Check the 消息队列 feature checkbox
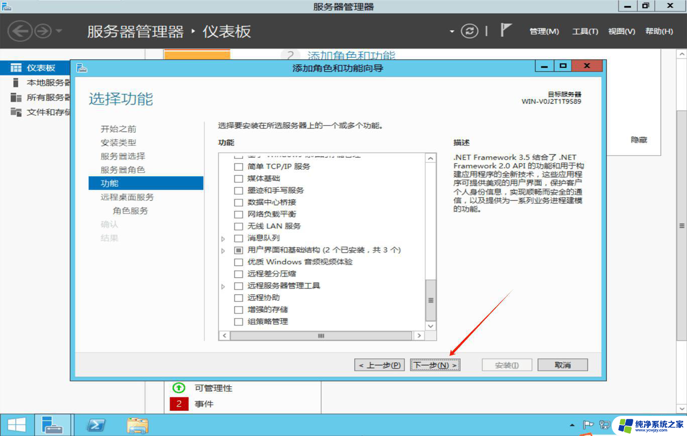Viewport: 687px width, 436px height. click(239, 238)
